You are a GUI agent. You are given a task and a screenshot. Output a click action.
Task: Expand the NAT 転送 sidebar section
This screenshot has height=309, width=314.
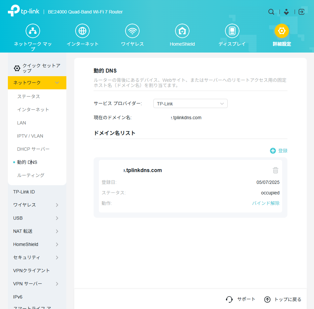(x=37, y=231)
